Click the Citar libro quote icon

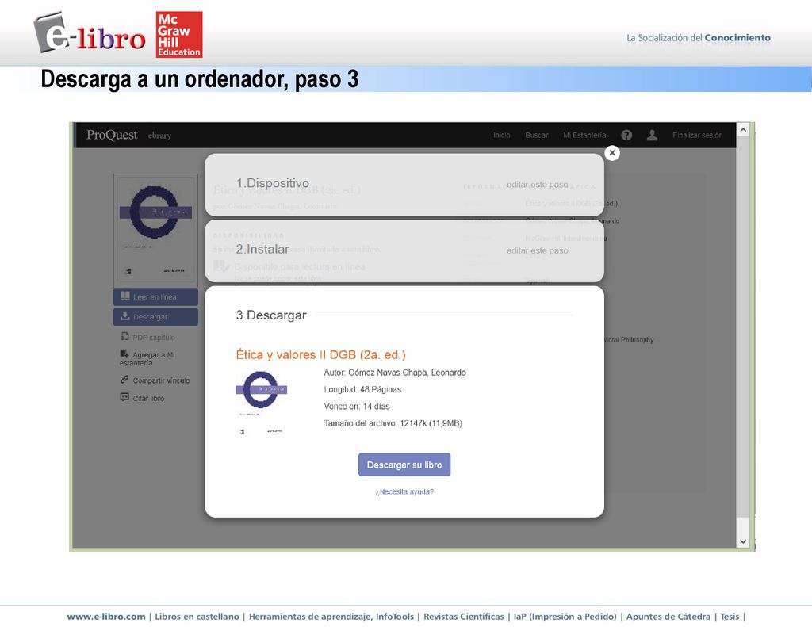[x=124, y=397]
